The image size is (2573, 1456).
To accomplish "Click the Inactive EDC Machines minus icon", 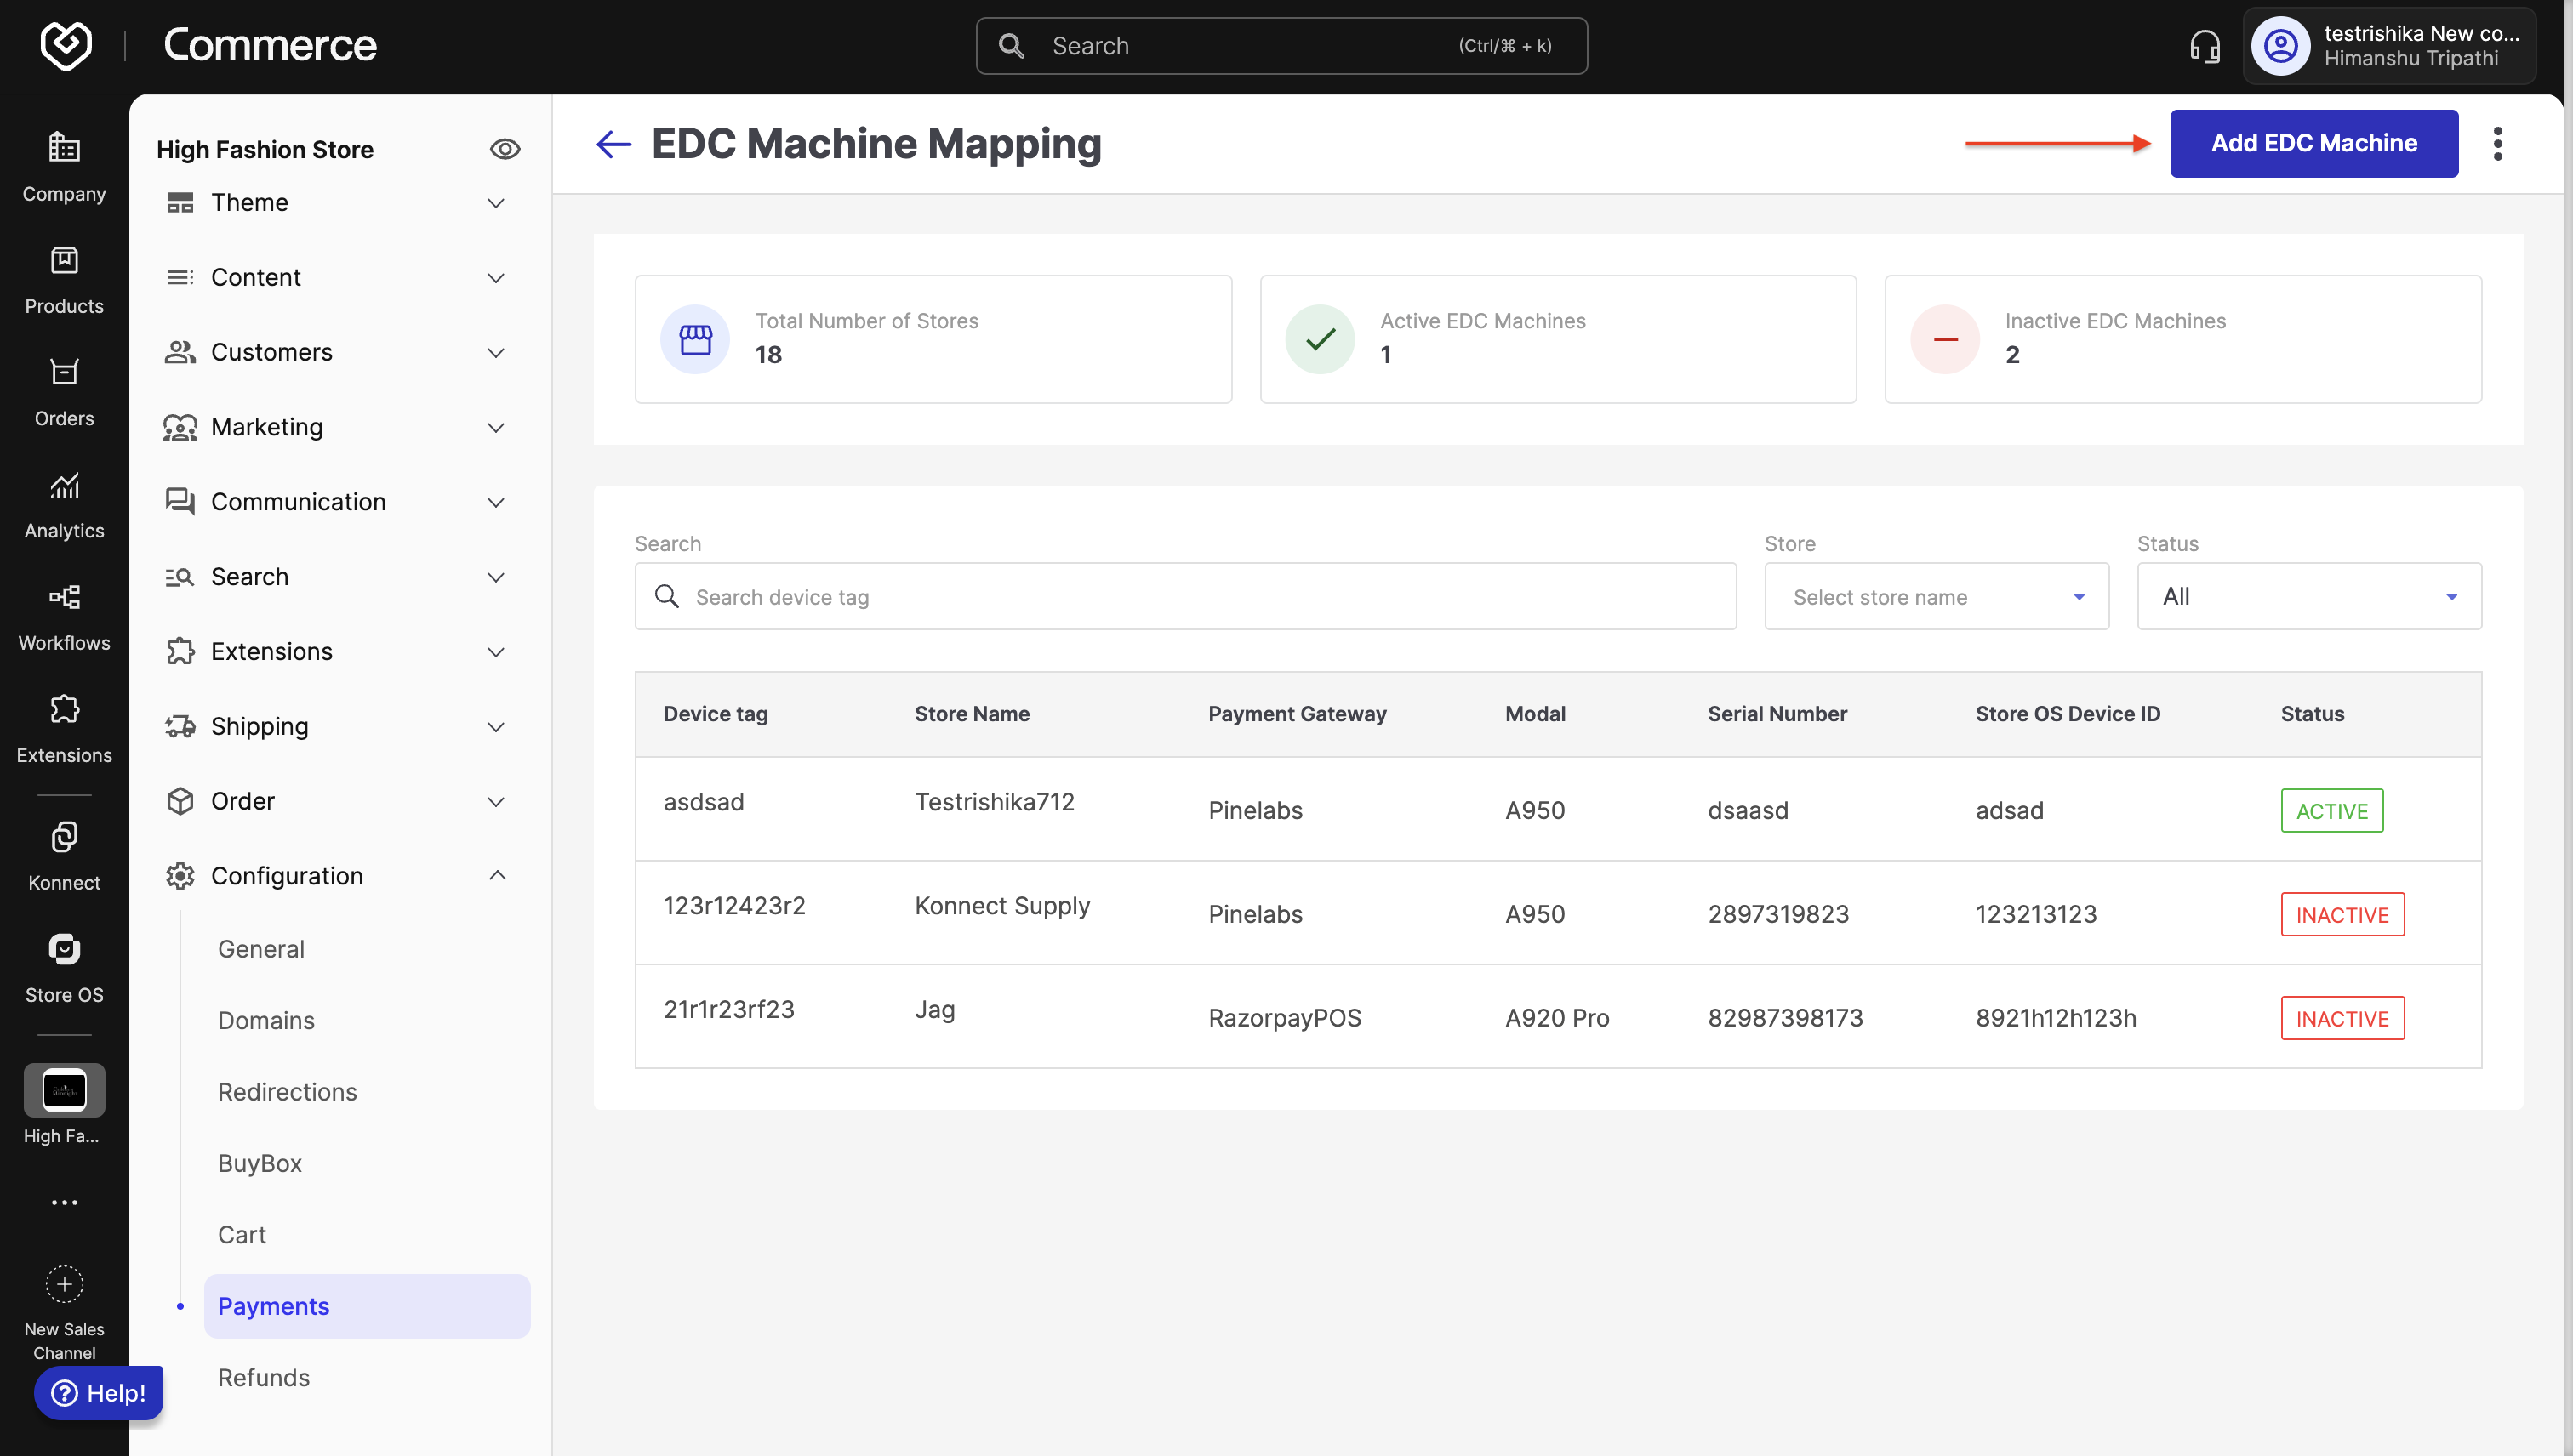I will click(x=1946, y=339).
